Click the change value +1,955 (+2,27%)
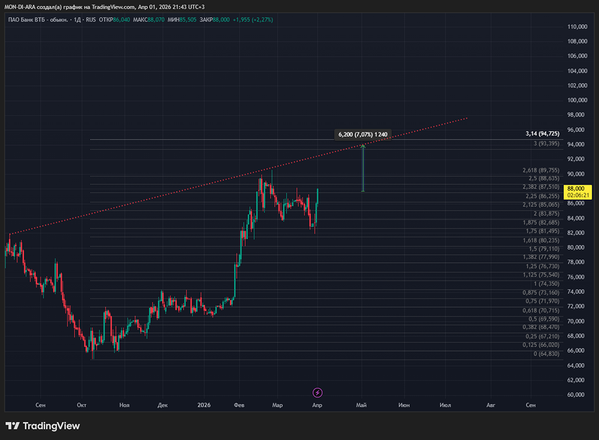 point(253,20)
